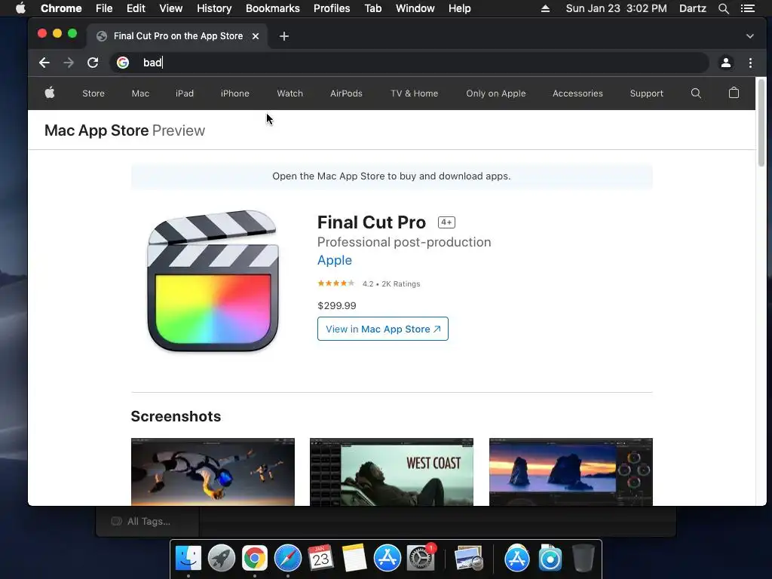The height and width of the screenshot is (579, 772).
Task: Open the Profiles menu
Action: (332, 8)
